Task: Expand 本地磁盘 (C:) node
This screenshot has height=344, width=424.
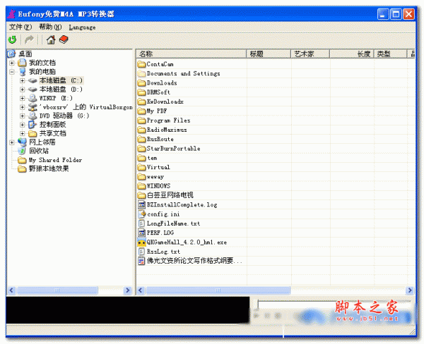Action: point(23,80)
